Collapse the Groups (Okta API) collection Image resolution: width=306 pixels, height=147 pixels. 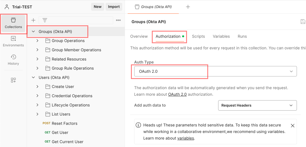33,31
